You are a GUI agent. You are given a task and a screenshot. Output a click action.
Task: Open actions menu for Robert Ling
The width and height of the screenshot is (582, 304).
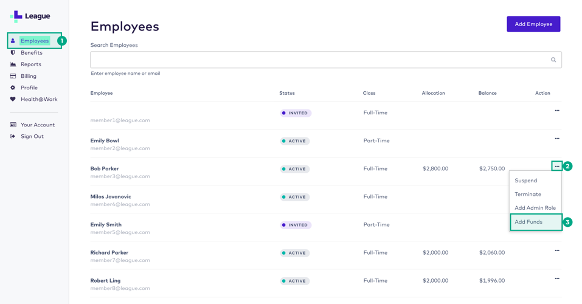pos(557,278)
